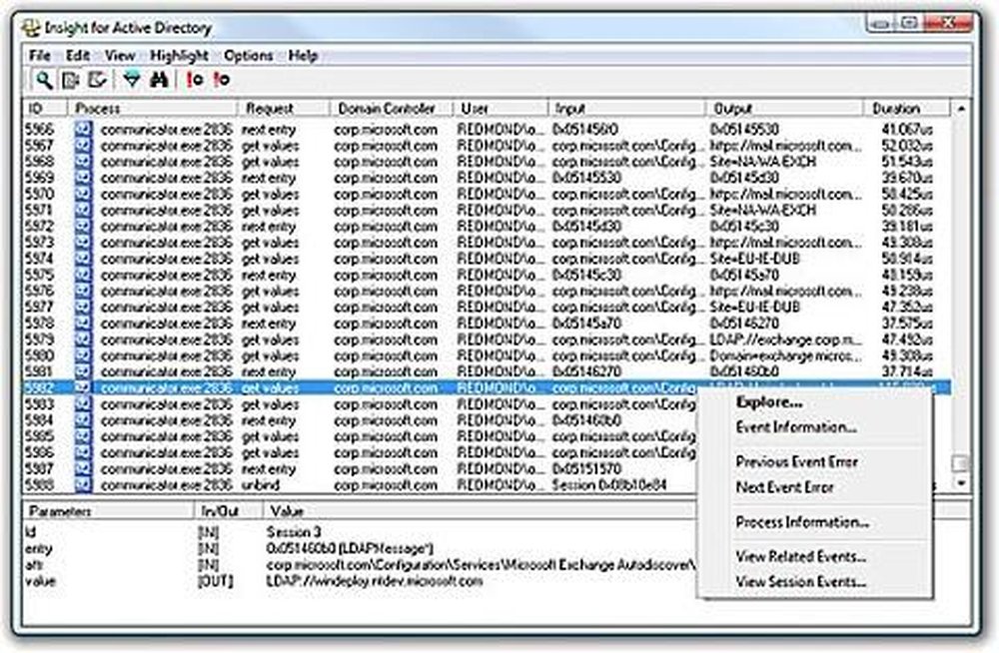
Task: Click the first red exclamation error toolbar icon
Action: 195,80
